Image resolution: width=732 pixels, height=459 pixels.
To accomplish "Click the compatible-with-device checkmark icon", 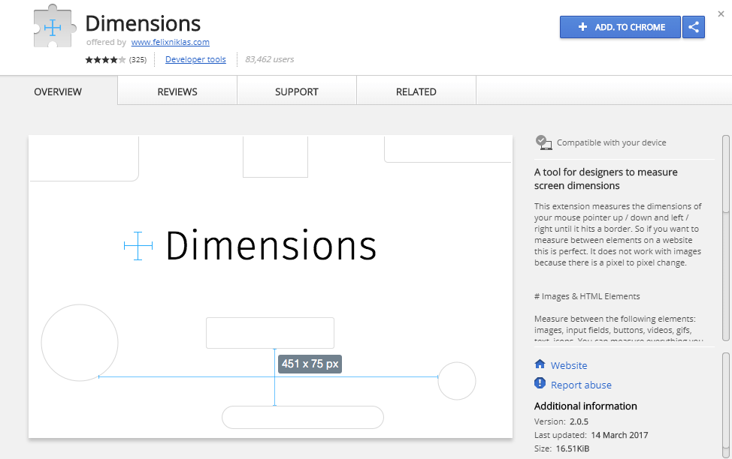I will (x=543, y=142).
